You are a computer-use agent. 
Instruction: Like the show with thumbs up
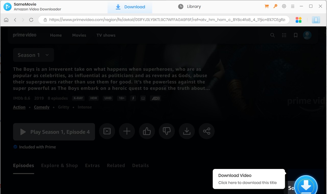click(147, 131)
